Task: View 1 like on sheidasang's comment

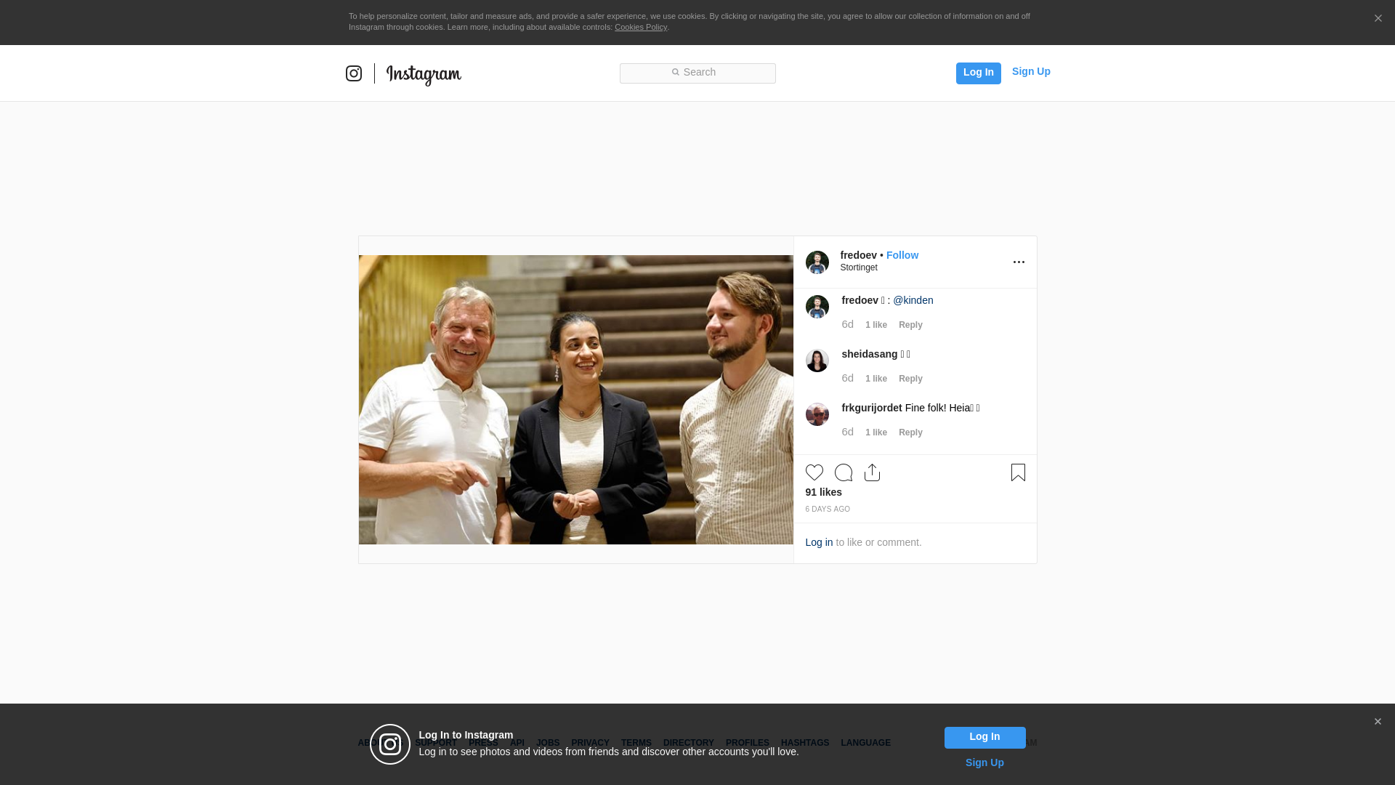Action: (x=876, y=379)
